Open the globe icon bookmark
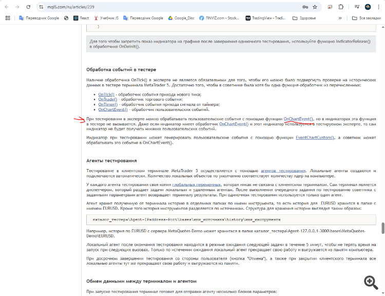Screen dimensions: 385x296 click(x=66, y=18)
